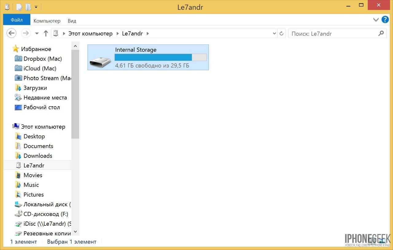Click the search magnifier icon
Screen dimensions: 393x250
pyautogui.click(x=381, y=33)
